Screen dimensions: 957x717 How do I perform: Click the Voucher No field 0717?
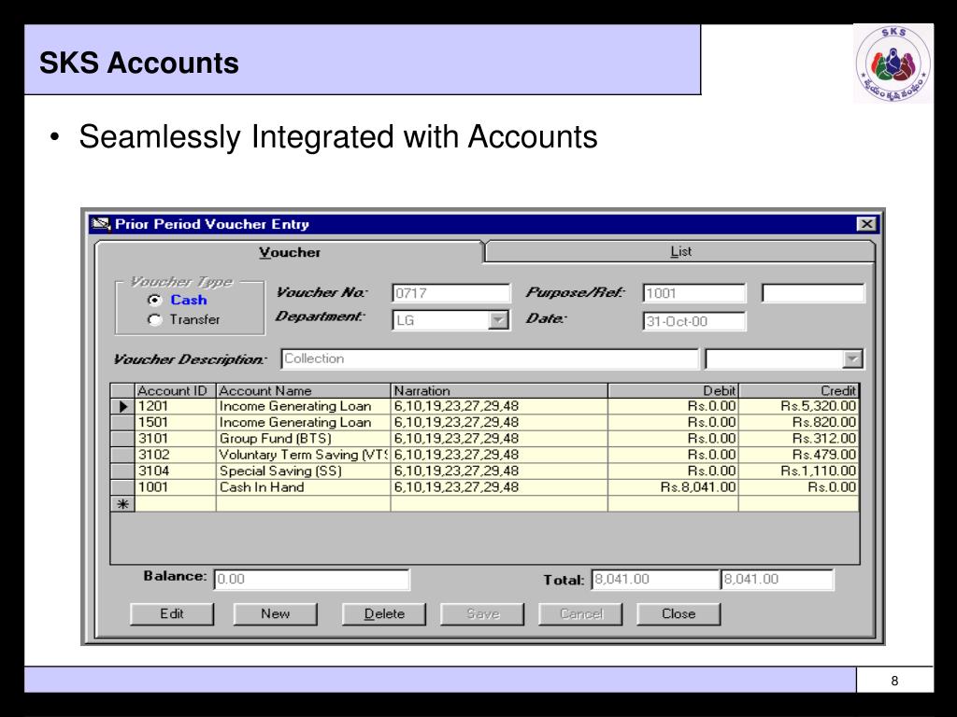tap(451, 293)
